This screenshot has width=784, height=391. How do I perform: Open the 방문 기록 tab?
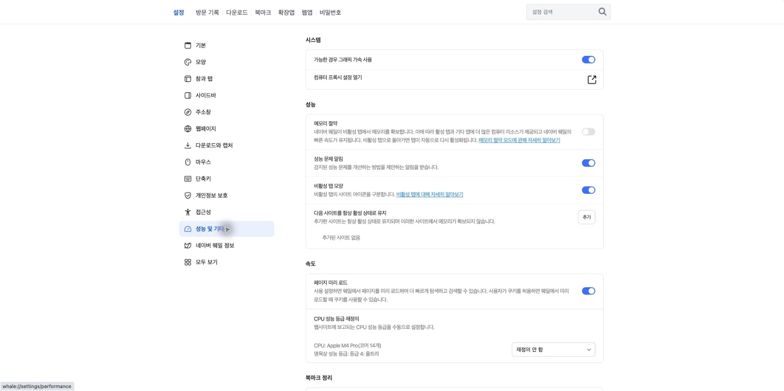[207, 12]
